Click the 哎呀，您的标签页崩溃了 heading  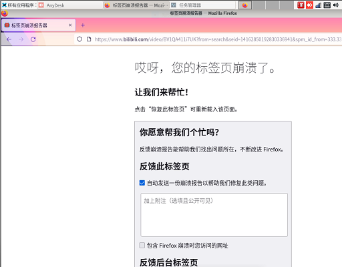[205, 67]
